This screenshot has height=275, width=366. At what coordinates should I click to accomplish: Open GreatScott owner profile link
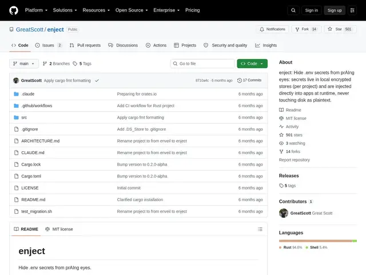[x=30, y=29]
